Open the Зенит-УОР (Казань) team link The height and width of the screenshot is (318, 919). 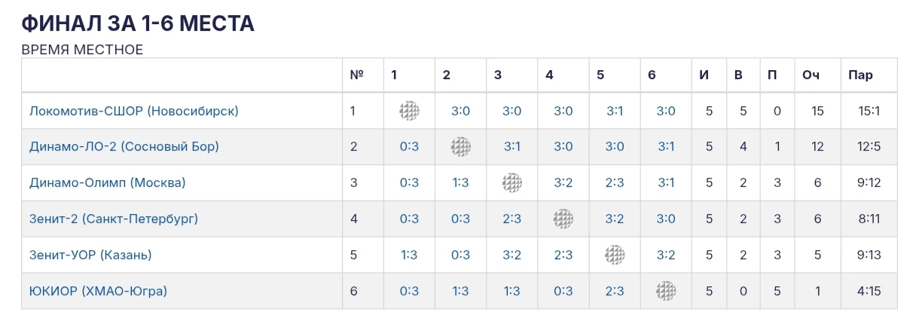click(90, 255)
